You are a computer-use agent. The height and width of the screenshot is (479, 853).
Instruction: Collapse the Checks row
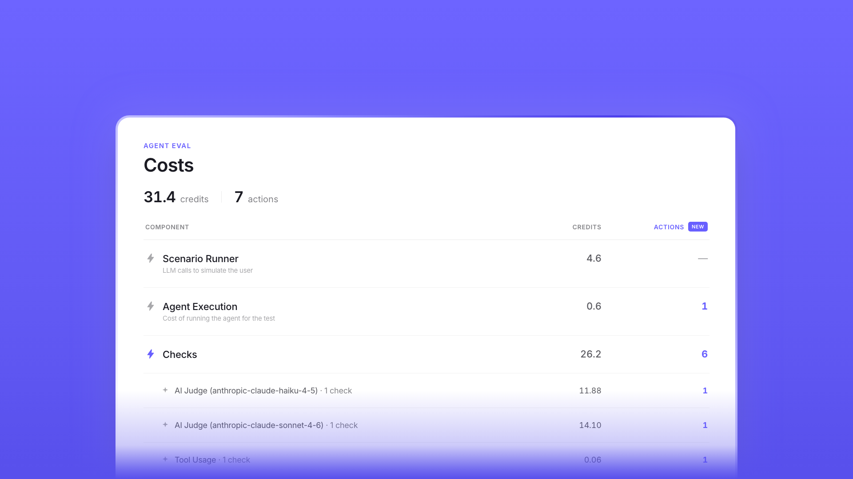426,354
